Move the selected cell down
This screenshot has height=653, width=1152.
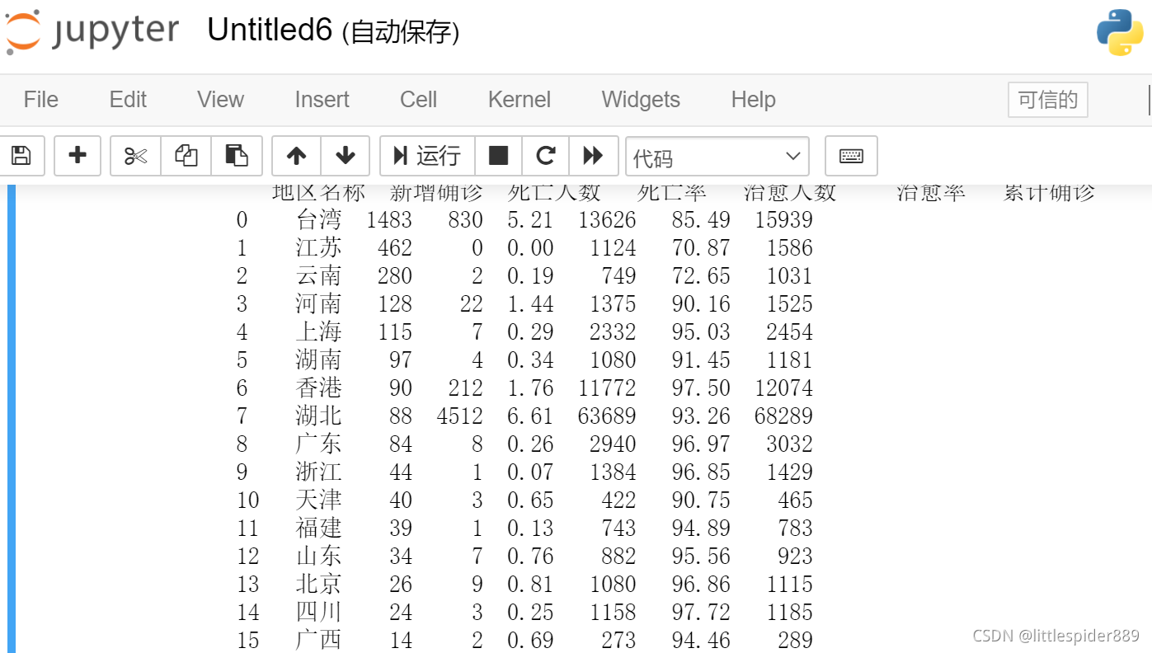tap(345, 156)
